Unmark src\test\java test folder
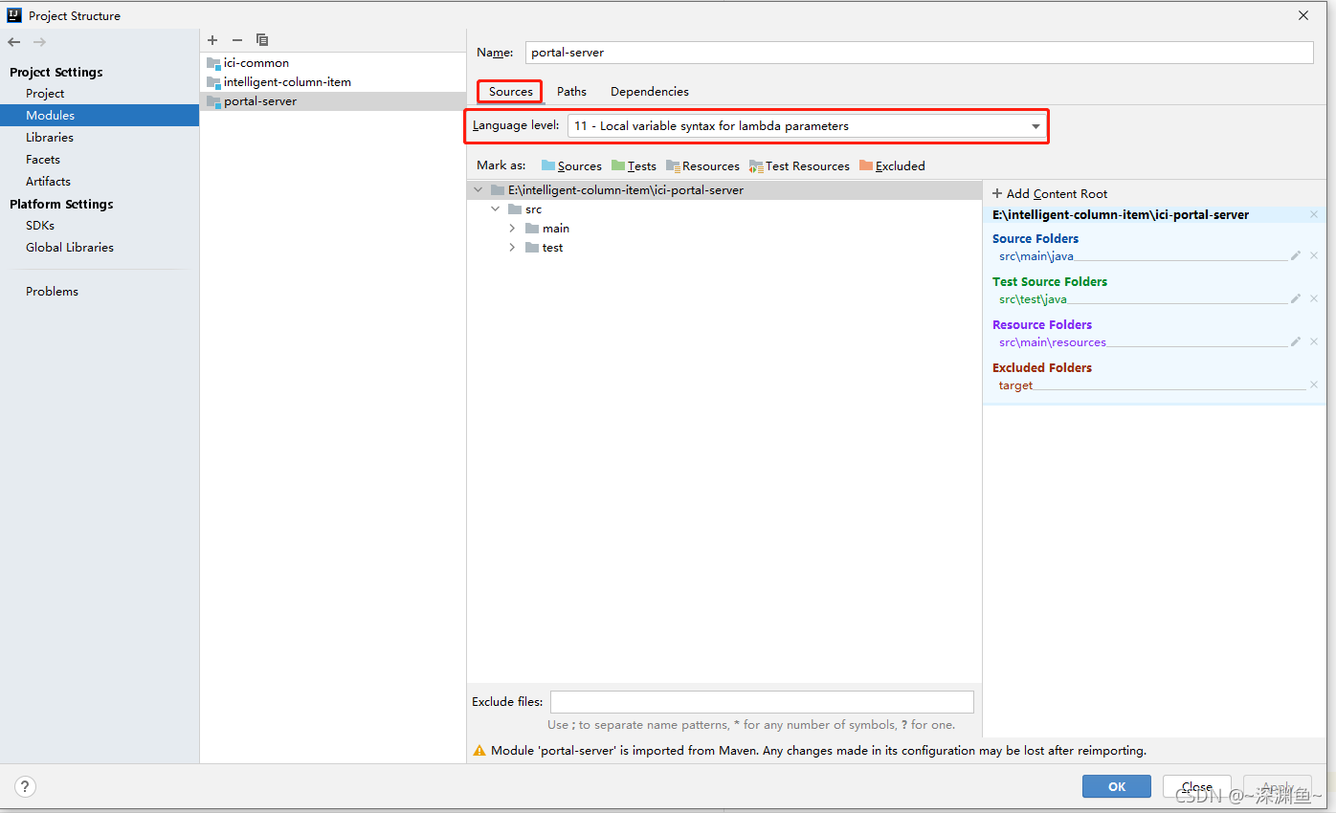The image size is (1336, 813). 1314,298
